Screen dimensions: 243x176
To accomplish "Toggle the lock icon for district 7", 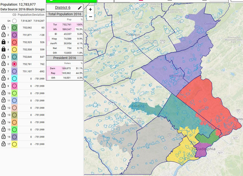I will pyautogui.click(x=3, y=71).
